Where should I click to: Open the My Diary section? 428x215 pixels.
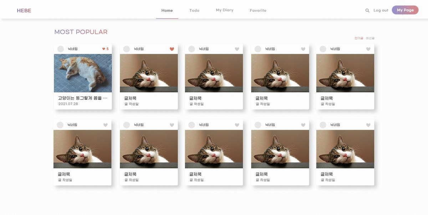(x=225, y=10)
